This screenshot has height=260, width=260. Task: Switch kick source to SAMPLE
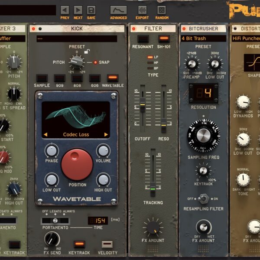click(x=42, y=78)
